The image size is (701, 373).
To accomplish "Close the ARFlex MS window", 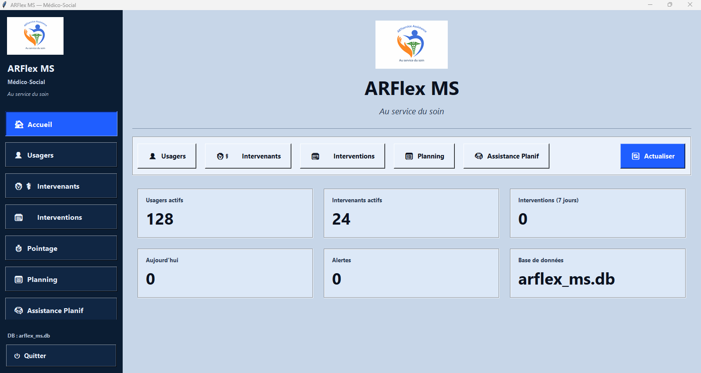I will pyautogui.click(x=690, y=5).
